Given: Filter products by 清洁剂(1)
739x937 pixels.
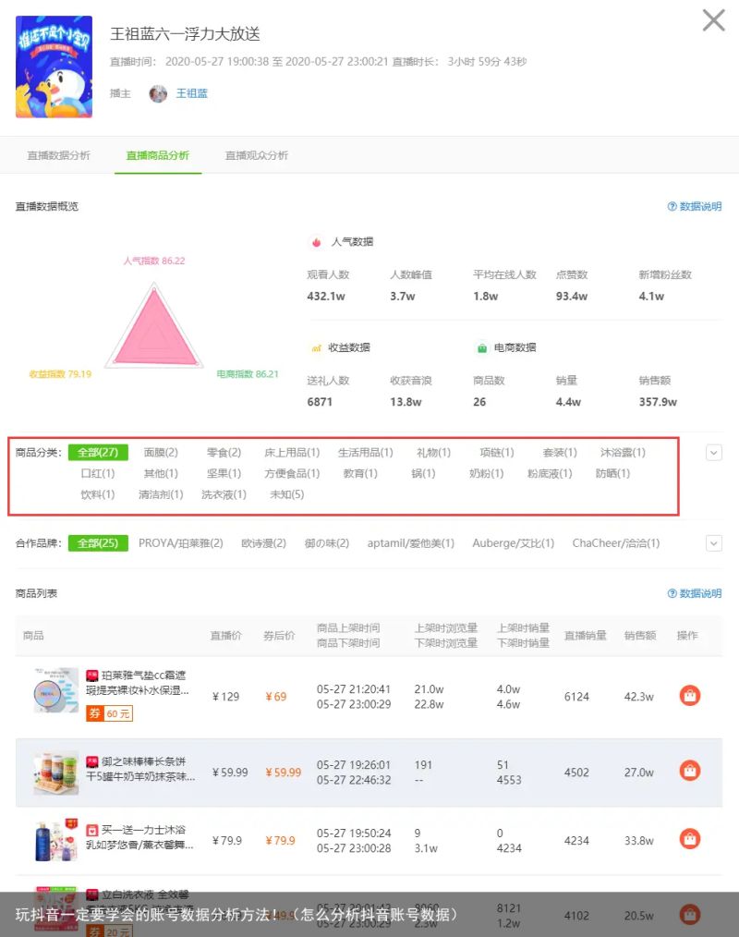Looking at the screenshot, I should tap(161, 494).
